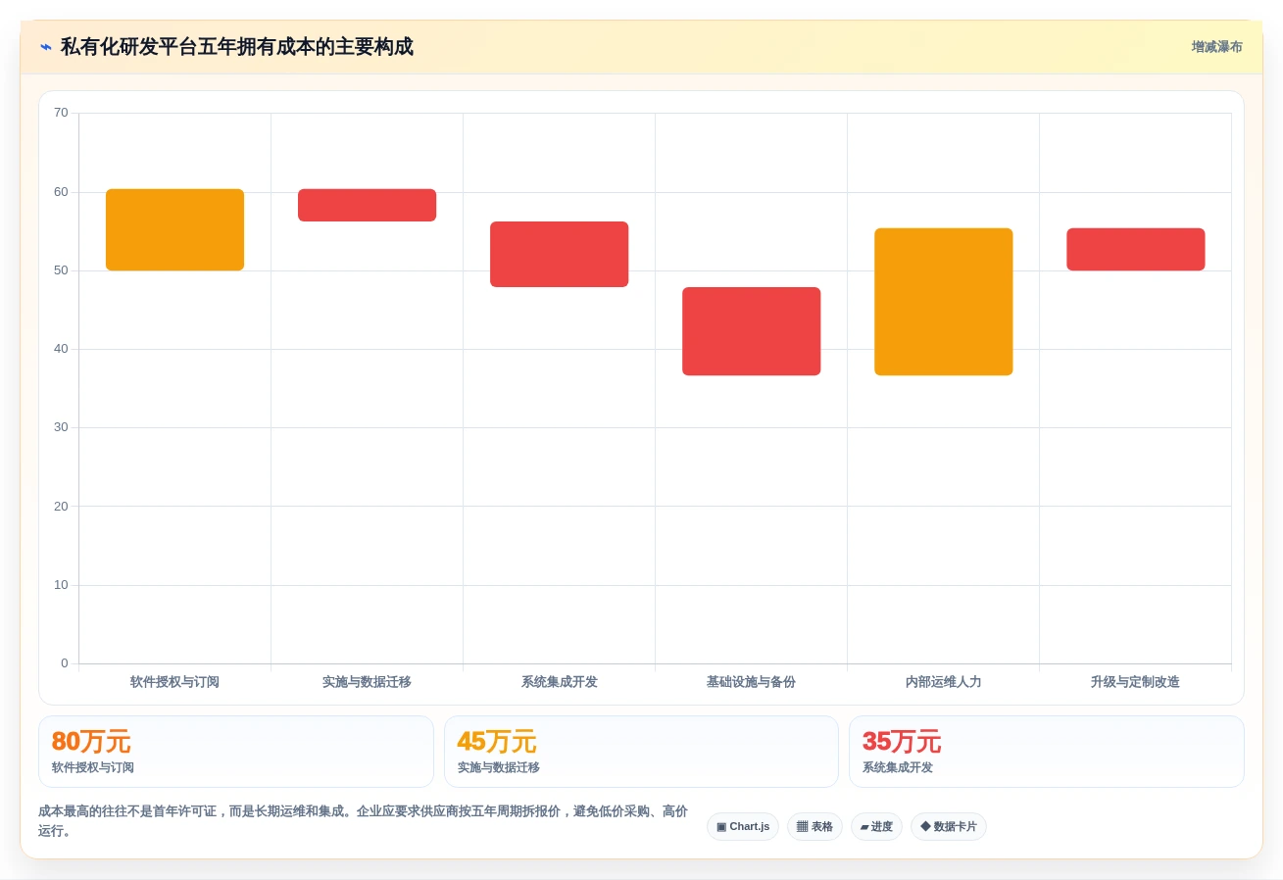Select the red 升级与定制改造 bar
Screen dimensions: 1283x880
click(x=1135, y=249)
